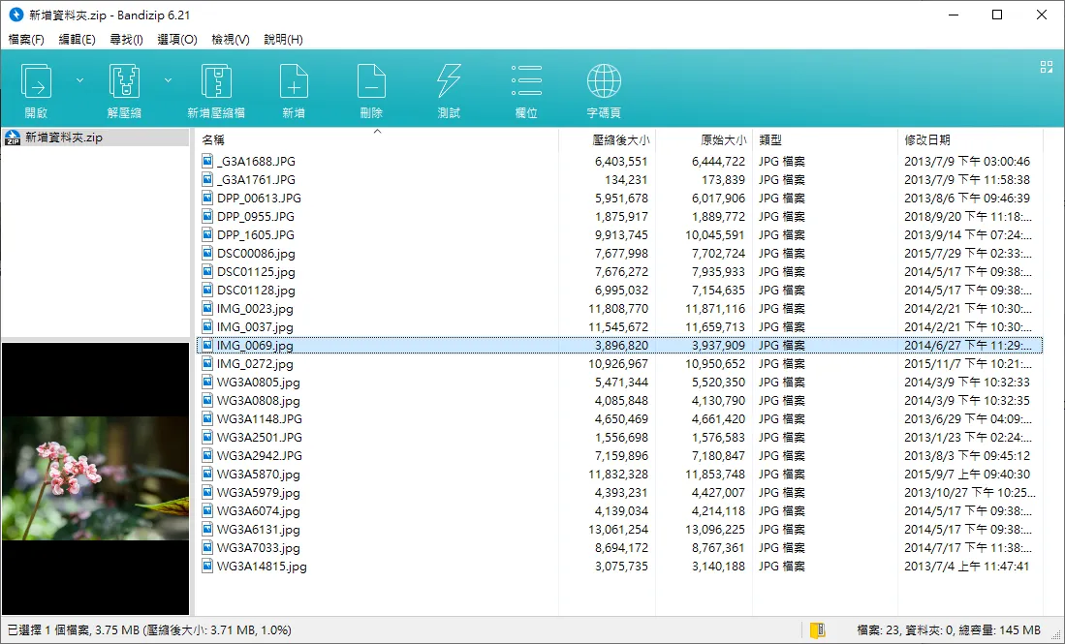
Task: Click the 解壓縮 (Extract) toolbar icon
Action: tap(124, 81)
